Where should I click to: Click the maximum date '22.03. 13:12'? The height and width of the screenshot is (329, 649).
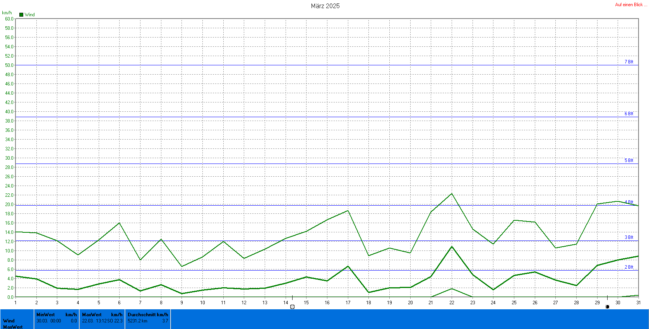click(94, 321)
